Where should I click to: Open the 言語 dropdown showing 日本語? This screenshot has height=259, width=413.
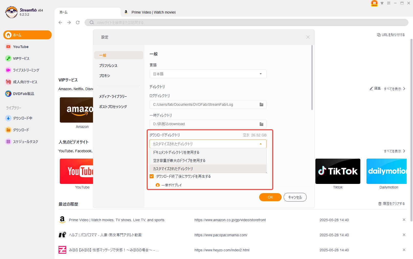pyautogui.click(x=208, y=74)
